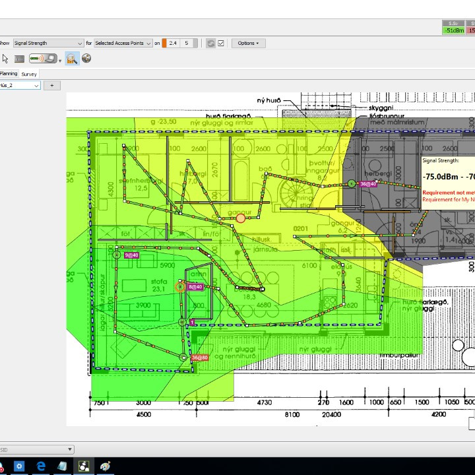Screen dimensions: 475x475
Task: Open the Paint app from taskbar
Action: (x=105, y=466)
